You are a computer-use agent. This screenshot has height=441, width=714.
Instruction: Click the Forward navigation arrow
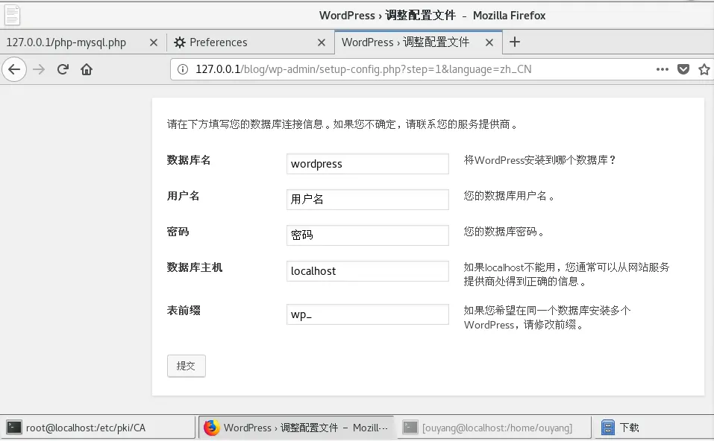pyautogui.click(x=39, y=69)
